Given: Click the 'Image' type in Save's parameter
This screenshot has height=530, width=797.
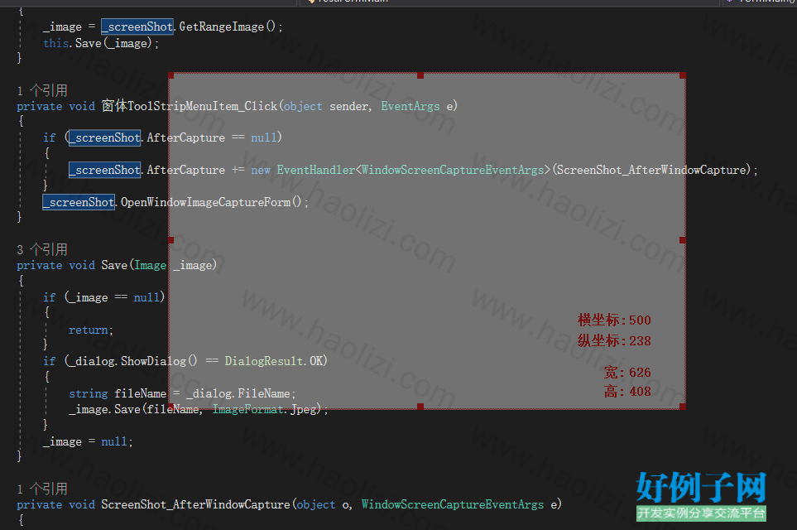Looking at the screenshot, I should tap(150, 265).
